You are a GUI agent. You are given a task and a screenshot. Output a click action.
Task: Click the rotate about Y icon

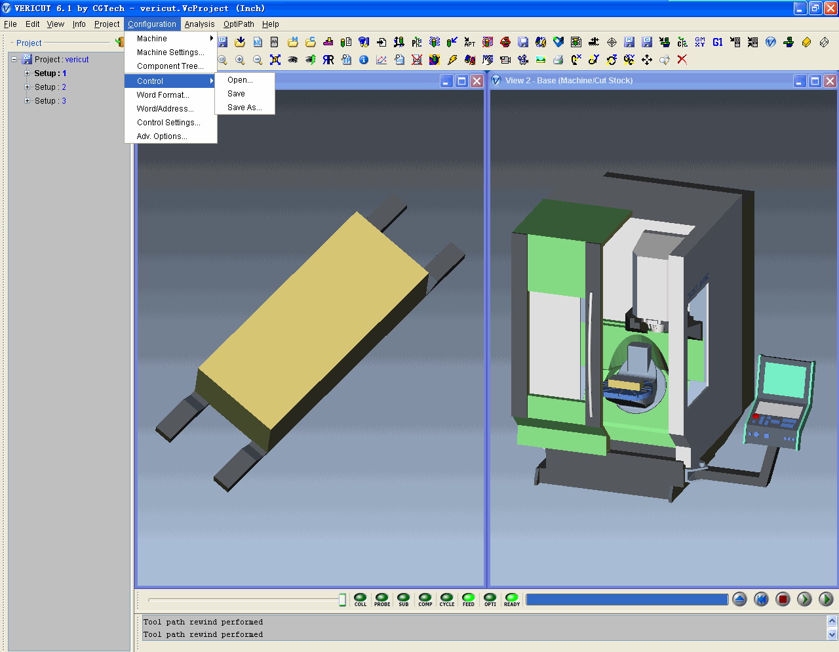click(x=594, y=60)
